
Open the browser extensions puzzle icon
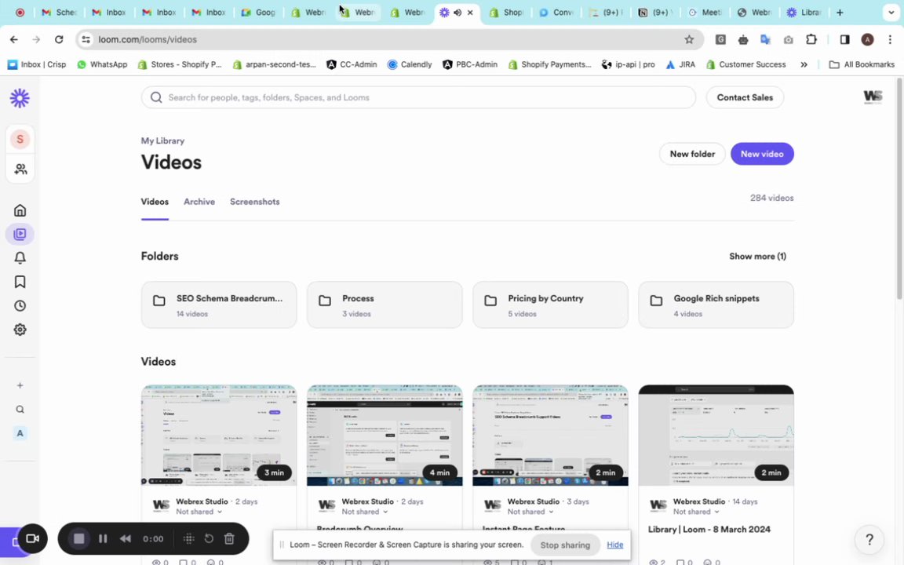pos(811,39)
